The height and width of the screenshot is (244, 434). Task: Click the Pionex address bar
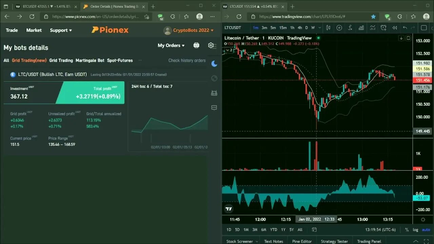coord(96,16)
